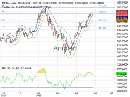
Task: Click the 03 date axis label
Action: tap(57, 93)
